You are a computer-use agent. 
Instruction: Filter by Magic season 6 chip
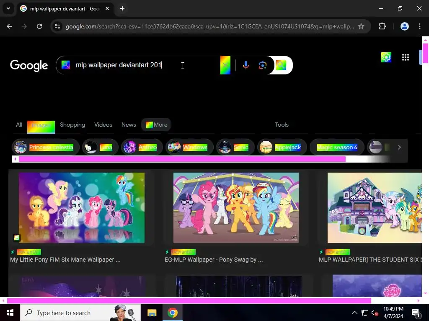pos(337,148)
